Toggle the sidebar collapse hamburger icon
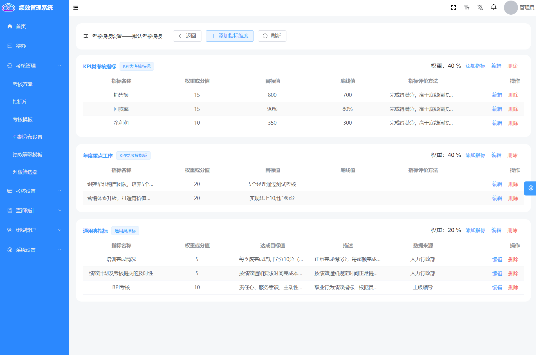Image resolution: width=536 pixels, height=355 pixels. tap(76, 8)
